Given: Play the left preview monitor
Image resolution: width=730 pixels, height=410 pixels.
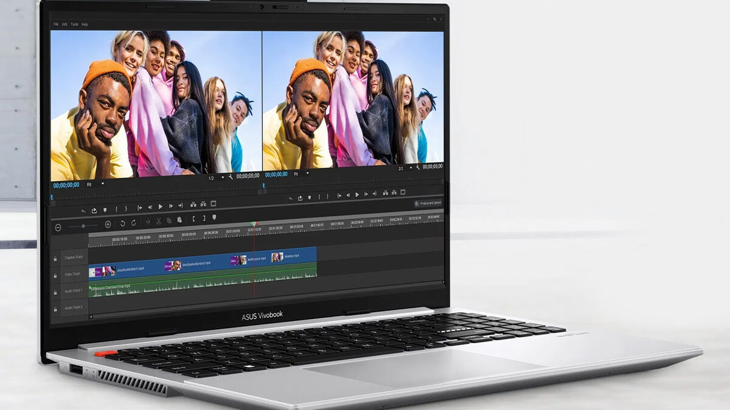Looking at the screenshot, I should click(x=160, y=207).
